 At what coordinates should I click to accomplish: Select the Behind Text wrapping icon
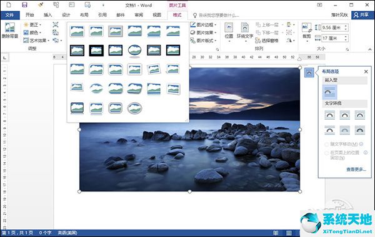pos(344,130)
